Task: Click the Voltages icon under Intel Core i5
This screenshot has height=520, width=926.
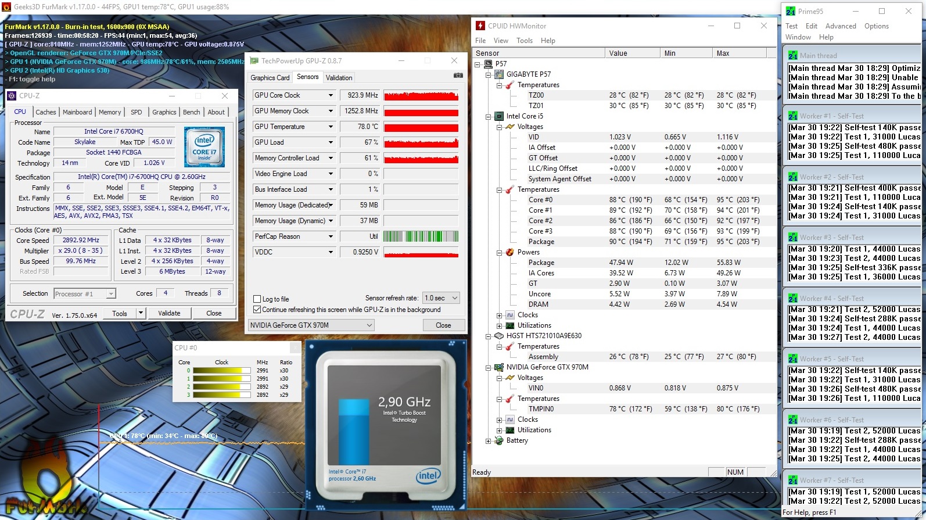Action: tap(509, 127)
